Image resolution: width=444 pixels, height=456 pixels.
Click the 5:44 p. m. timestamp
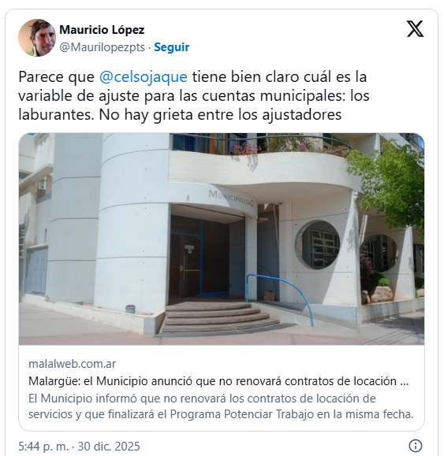(43, 446)
